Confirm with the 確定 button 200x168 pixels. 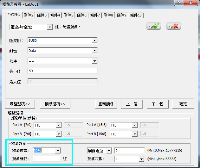pos(183,104)
